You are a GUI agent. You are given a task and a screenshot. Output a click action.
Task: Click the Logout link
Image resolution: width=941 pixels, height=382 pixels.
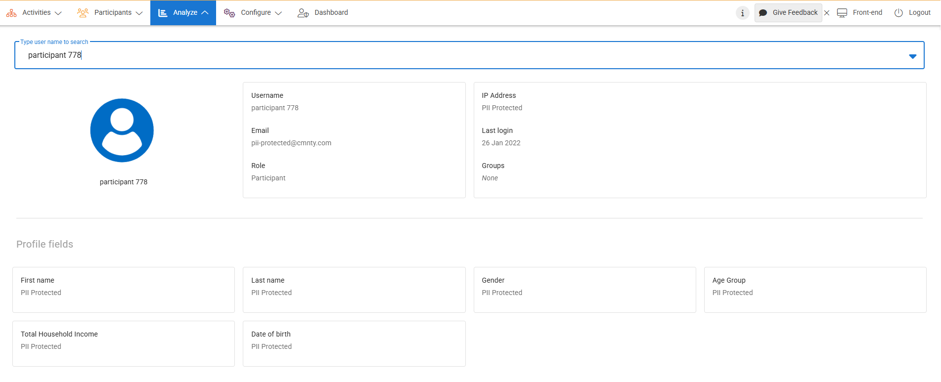pos(919,13)
